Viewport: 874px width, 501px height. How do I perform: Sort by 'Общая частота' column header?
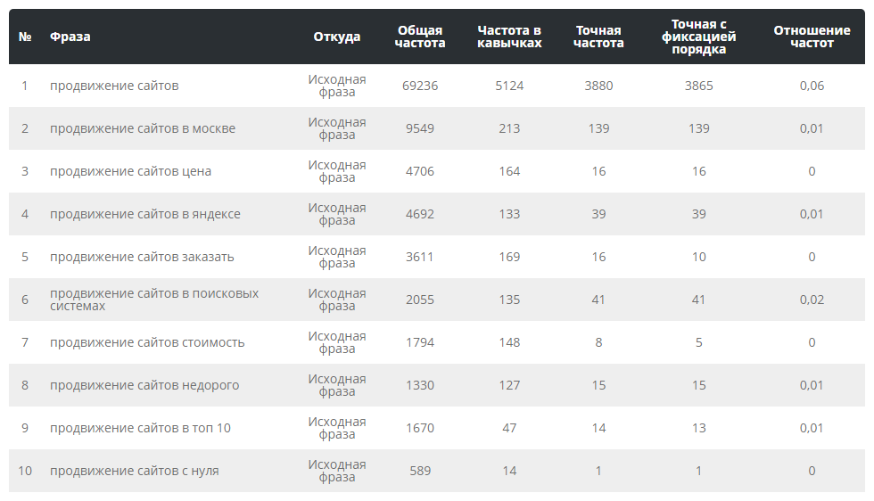tap(420, 37)
